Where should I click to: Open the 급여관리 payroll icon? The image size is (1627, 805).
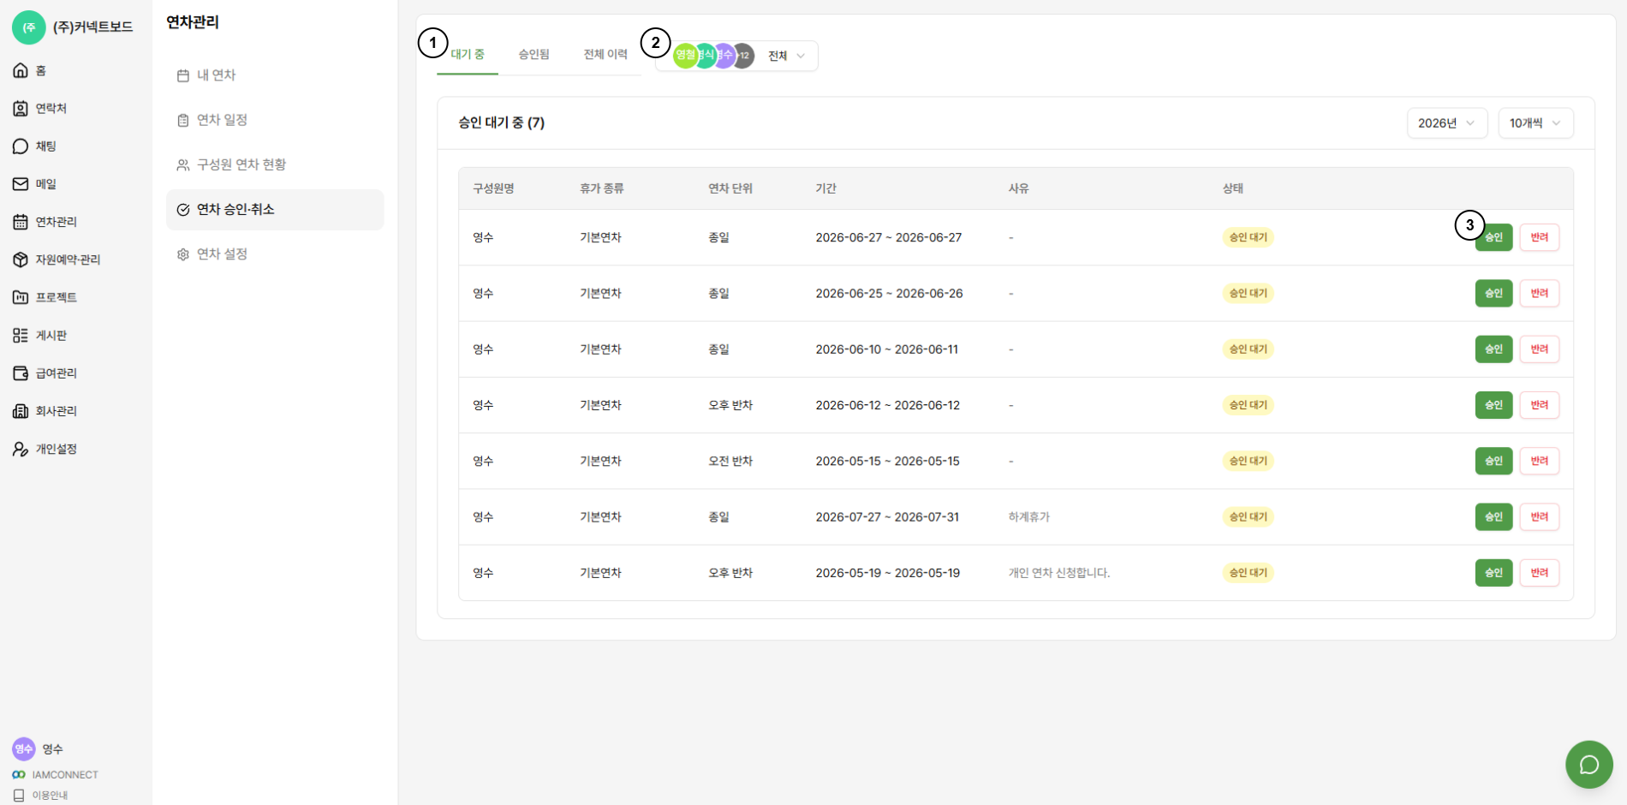(x=21, y=373)
